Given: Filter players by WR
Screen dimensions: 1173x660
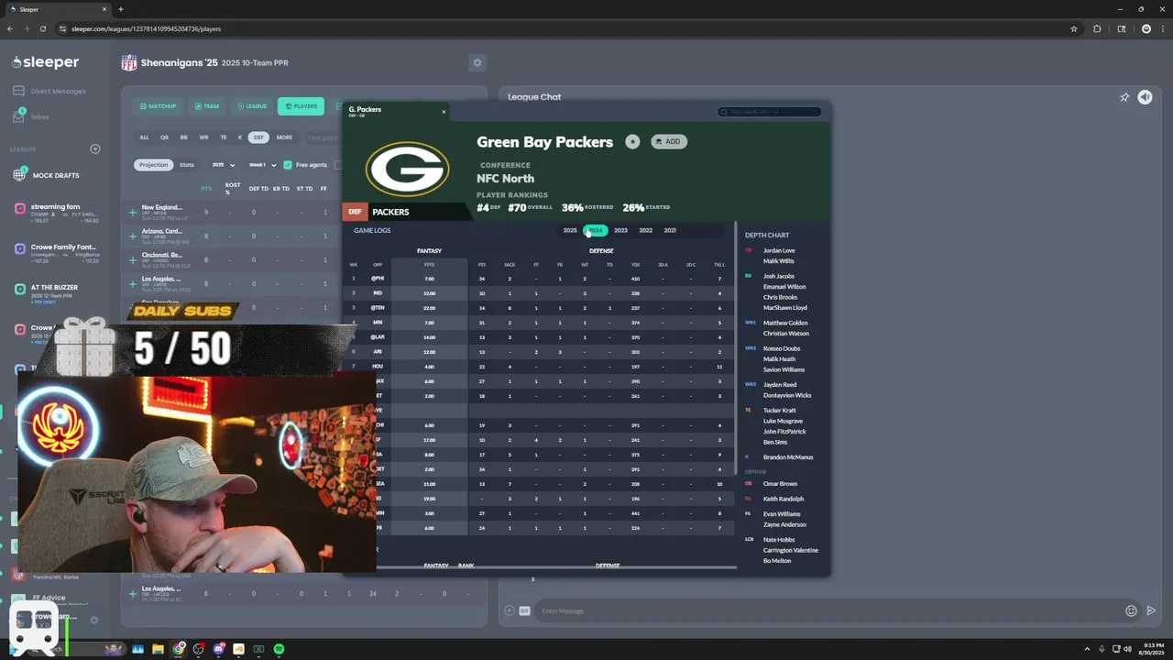Looking at the screenshot, I should click(x=203, y=137).
